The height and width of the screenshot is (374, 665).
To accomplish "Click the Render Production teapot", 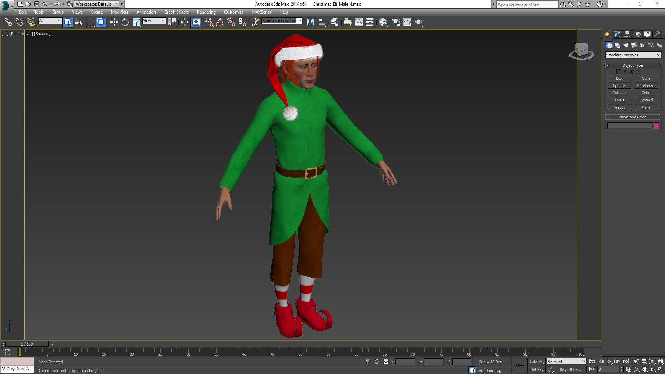I will 418,22.
